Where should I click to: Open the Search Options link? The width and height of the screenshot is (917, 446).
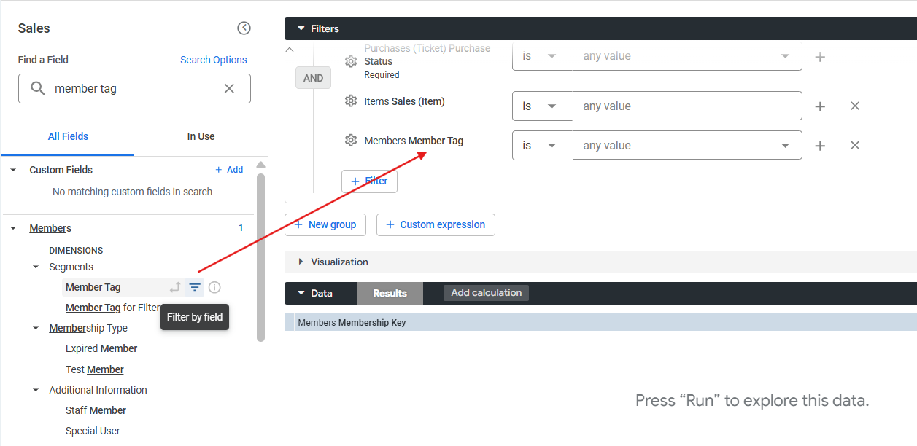pos(214,60)
